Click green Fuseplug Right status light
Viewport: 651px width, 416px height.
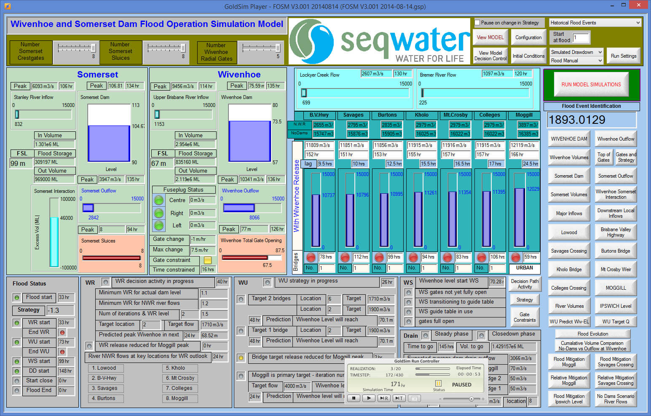click(159, 213)
